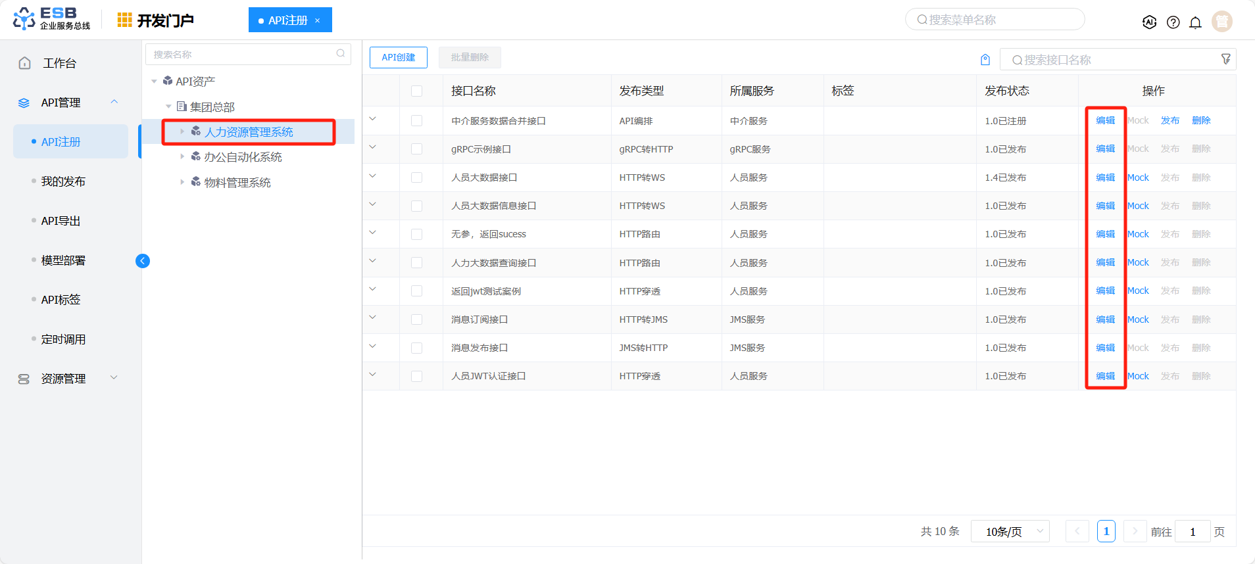The image size is (1255, 564).
Task: Select 定时调用 from the sidebar menu
Action: point(63,339)
